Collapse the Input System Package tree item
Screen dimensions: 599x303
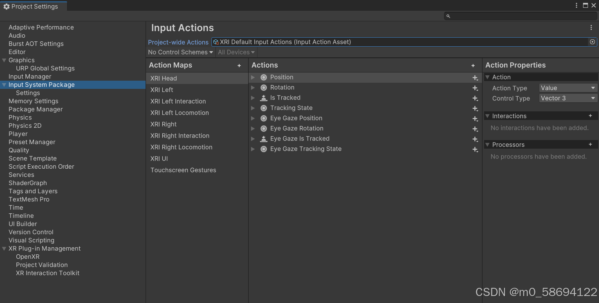(x=4, y=84)
